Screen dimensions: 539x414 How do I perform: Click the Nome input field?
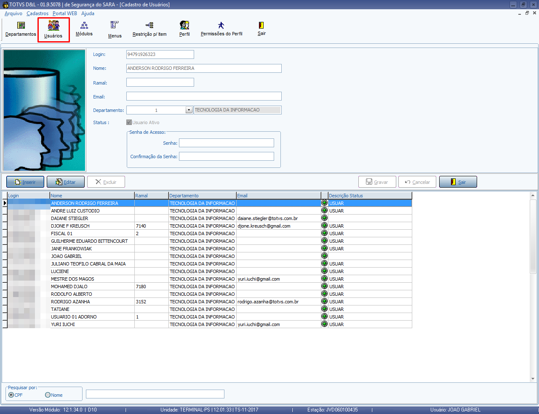[x=204, y=68]
